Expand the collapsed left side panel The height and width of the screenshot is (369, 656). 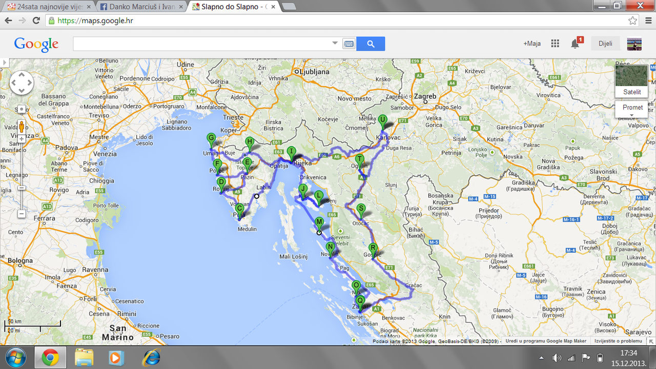(6, 63)
